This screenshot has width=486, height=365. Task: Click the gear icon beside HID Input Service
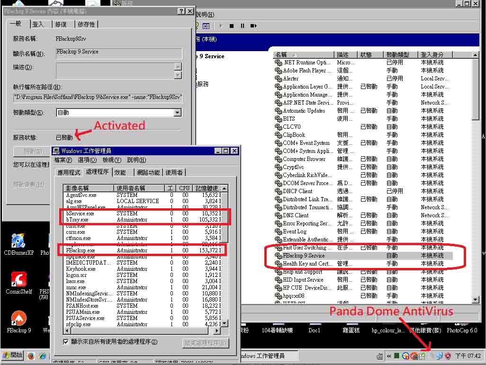click(x=278, y=280)
